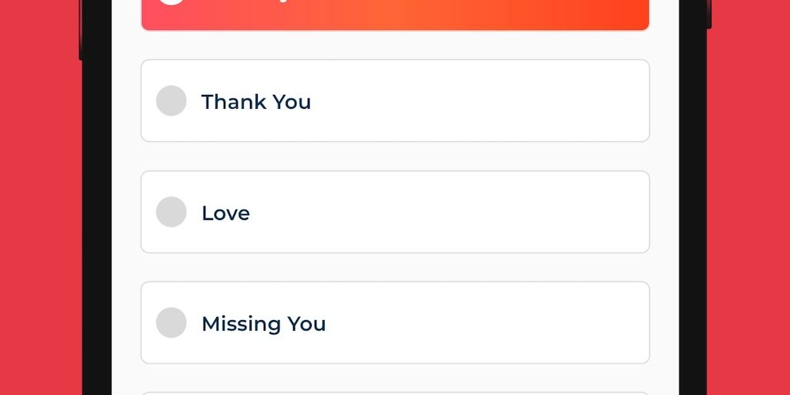The image size is (790, 395).
Task: Click the "Love" text label
Action: tap(225, 213)
